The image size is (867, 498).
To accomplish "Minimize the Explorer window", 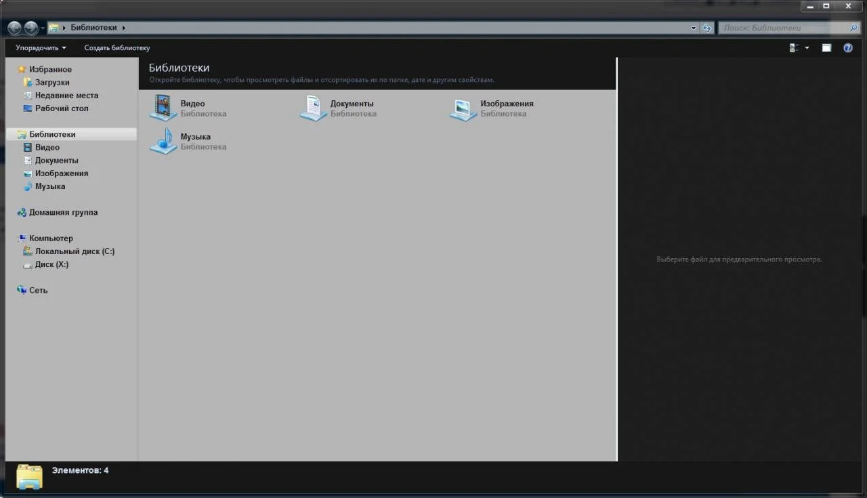I will [810, 6].
